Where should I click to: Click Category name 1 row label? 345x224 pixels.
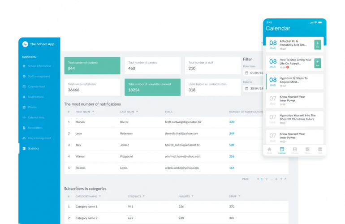86,207
